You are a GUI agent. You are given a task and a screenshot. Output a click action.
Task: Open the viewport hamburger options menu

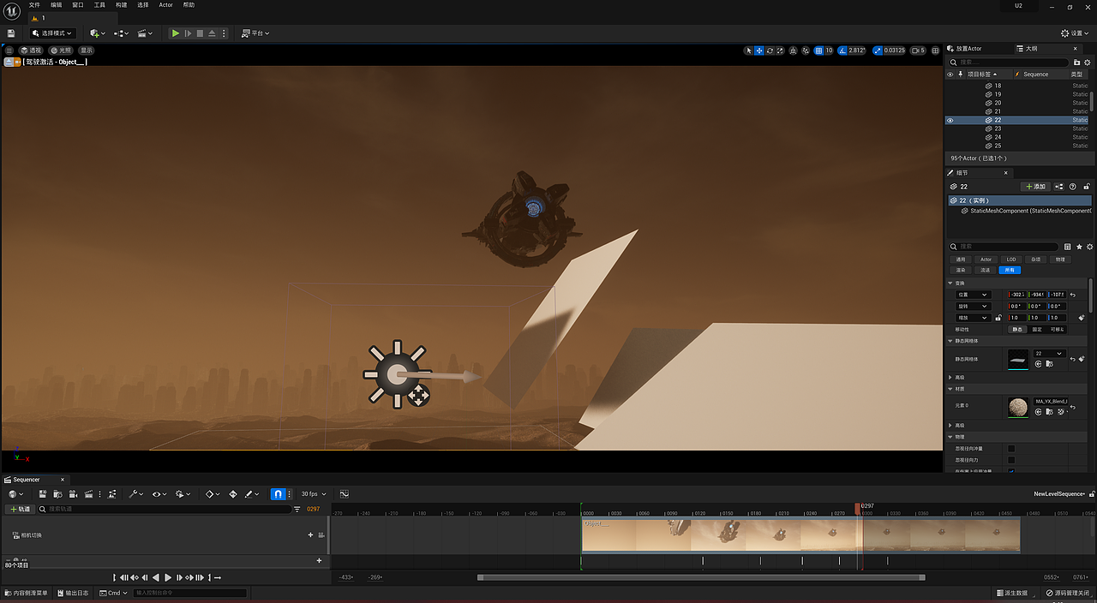(x=9, y=51)
